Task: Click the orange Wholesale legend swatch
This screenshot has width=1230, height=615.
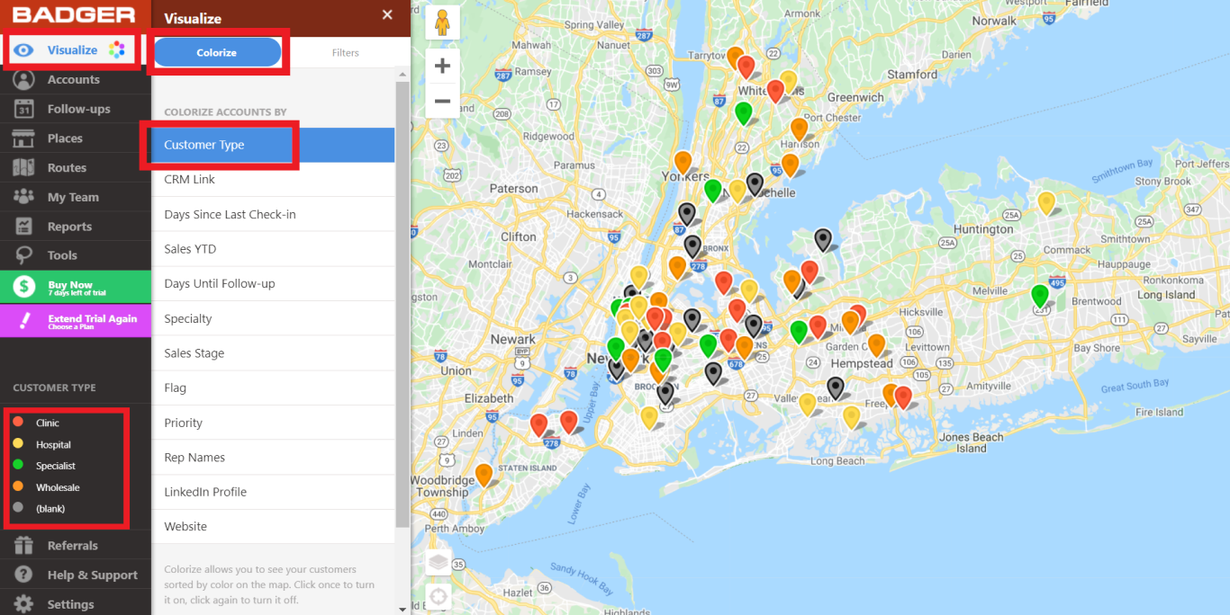Action: pos(18,487)
